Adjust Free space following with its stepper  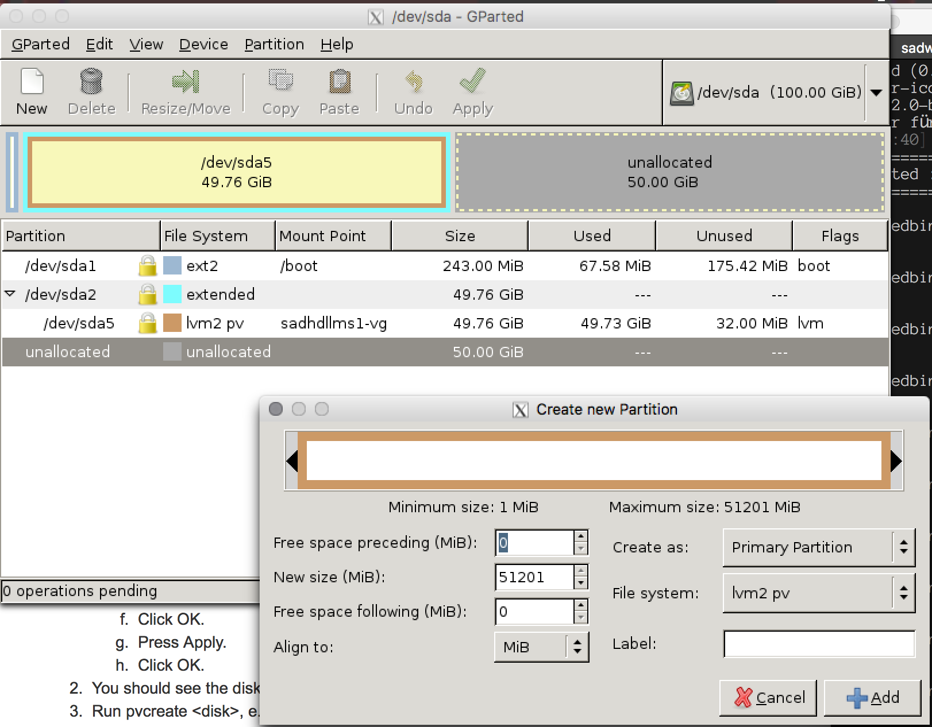(x=581, y=612)
